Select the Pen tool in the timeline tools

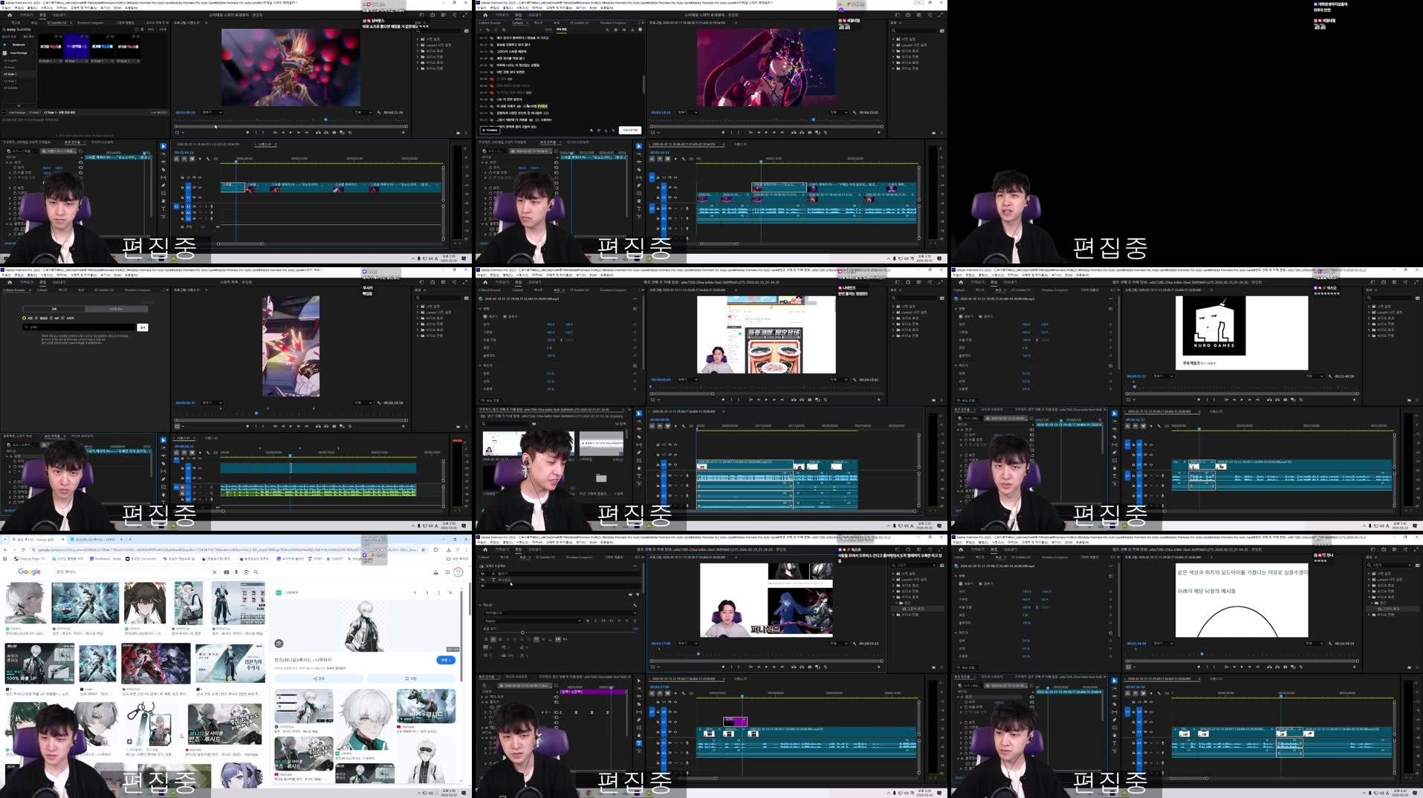pos(163,184)
